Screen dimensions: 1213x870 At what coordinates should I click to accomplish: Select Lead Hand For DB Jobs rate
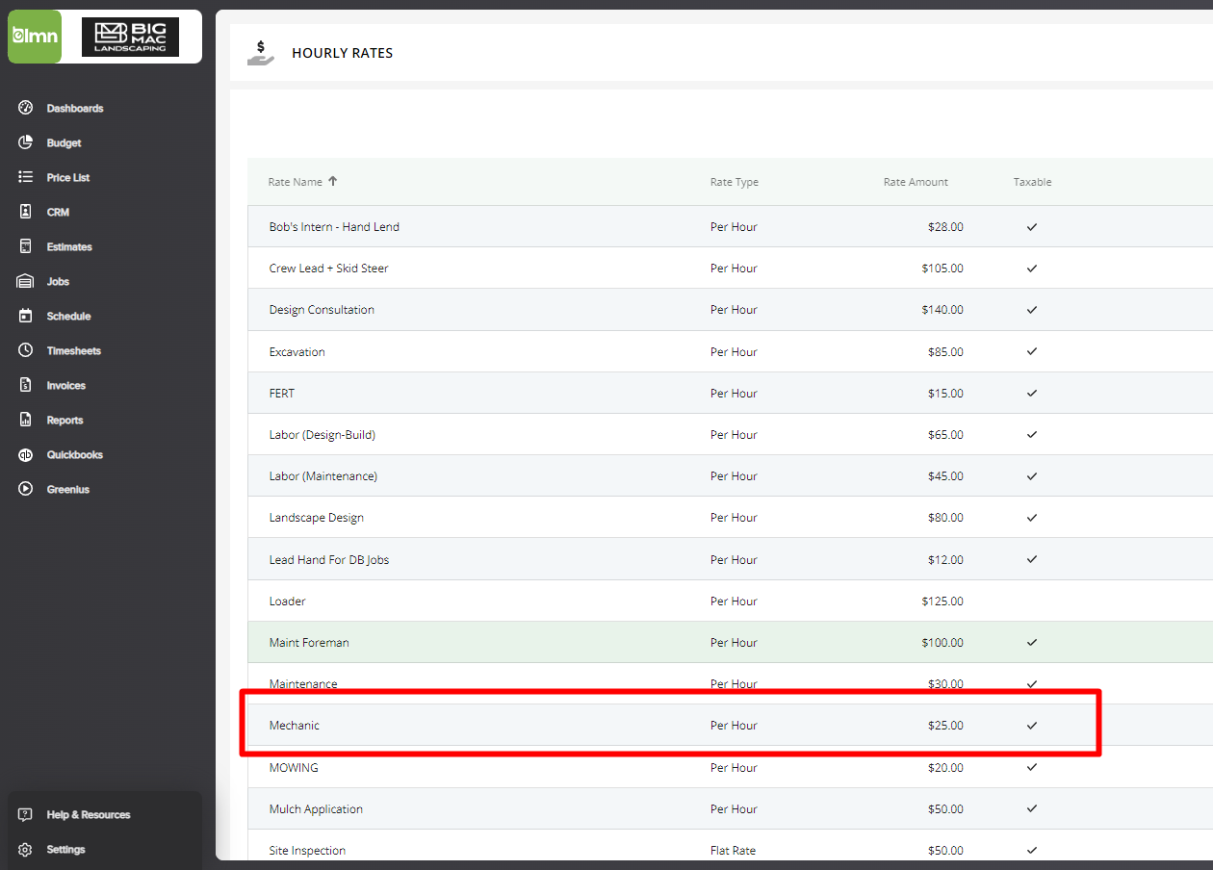pos(329,560)
